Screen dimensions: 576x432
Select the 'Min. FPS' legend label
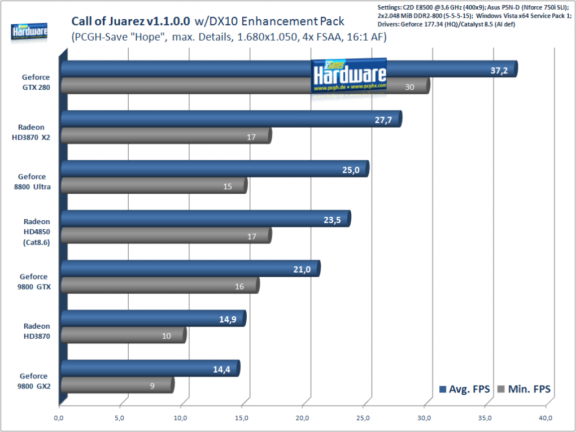click(529, 389)
